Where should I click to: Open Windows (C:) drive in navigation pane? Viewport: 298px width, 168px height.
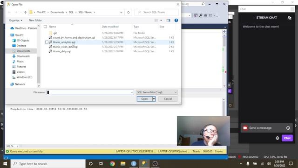22,77
